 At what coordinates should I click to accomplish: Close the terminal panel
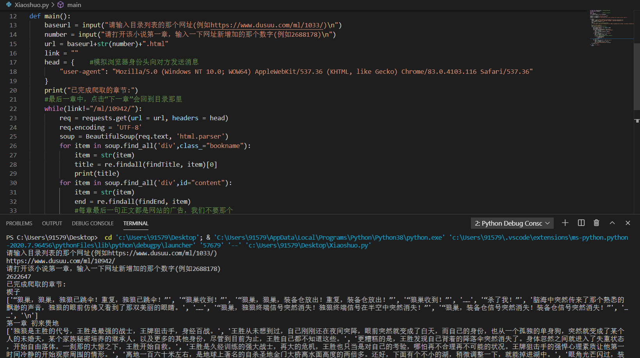coord(628,223)
